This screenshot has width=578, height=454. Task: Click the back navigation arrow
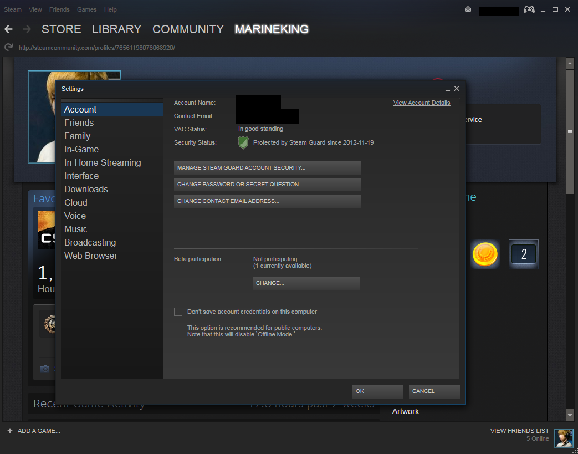pos(8,29)
